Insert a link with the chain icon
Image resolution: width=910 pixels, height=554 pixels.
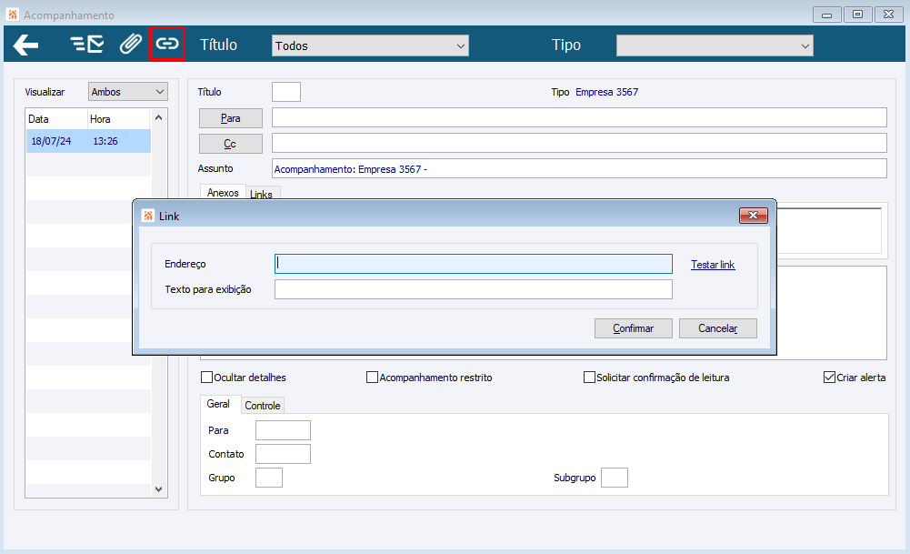(x=167, y=44)
